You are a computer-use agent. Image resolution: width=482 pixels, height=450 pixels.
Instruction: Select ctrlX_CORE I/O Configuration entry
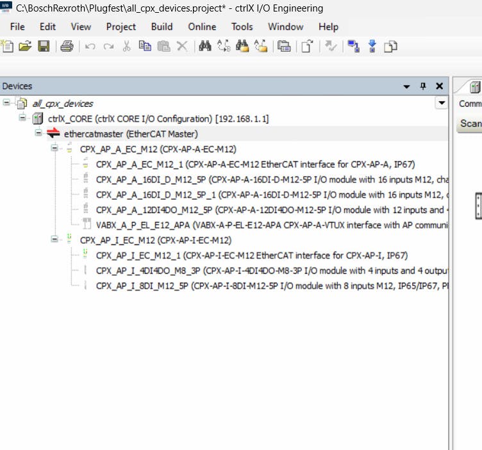(x=158, y=119)
